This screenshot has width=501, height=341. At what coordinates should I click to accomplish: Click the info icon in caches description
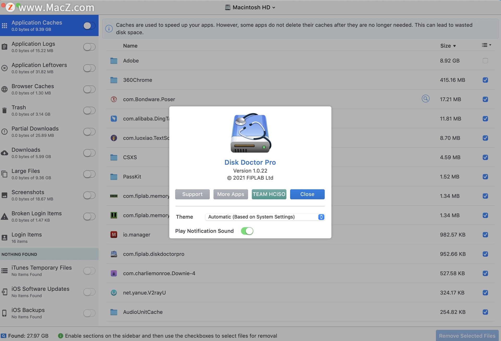coord(109,28)
